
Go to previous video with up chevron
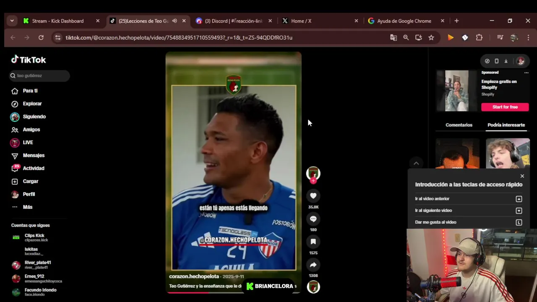pyautogui.click(x=416, y=163)
